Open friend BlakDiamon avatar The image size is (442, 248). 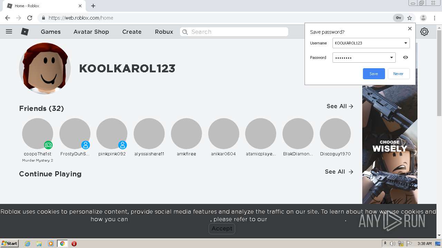click(298, 134)
